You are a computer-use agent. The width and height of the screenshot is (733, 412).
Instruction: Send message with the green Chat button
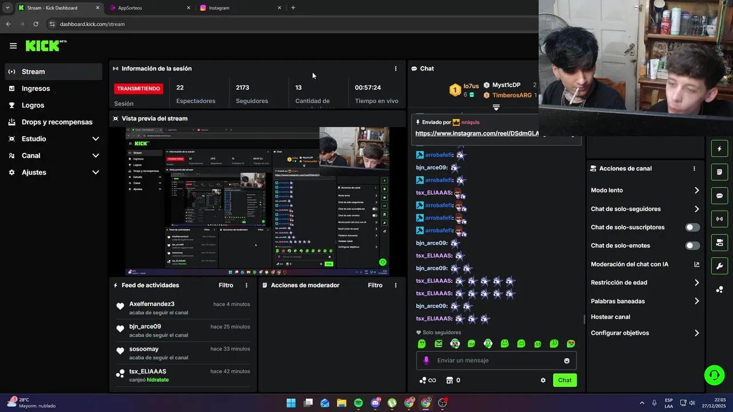click(565, 380)
